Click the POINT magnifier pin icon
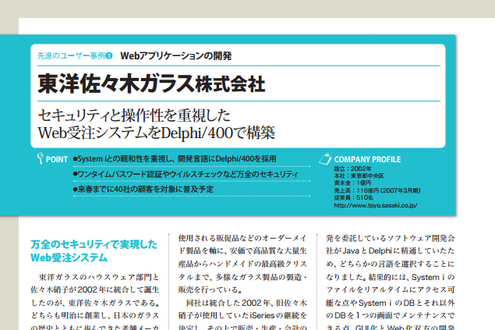The width and height of the screenshot is (495, 330). pyautogui.click(x=40, y=158)
